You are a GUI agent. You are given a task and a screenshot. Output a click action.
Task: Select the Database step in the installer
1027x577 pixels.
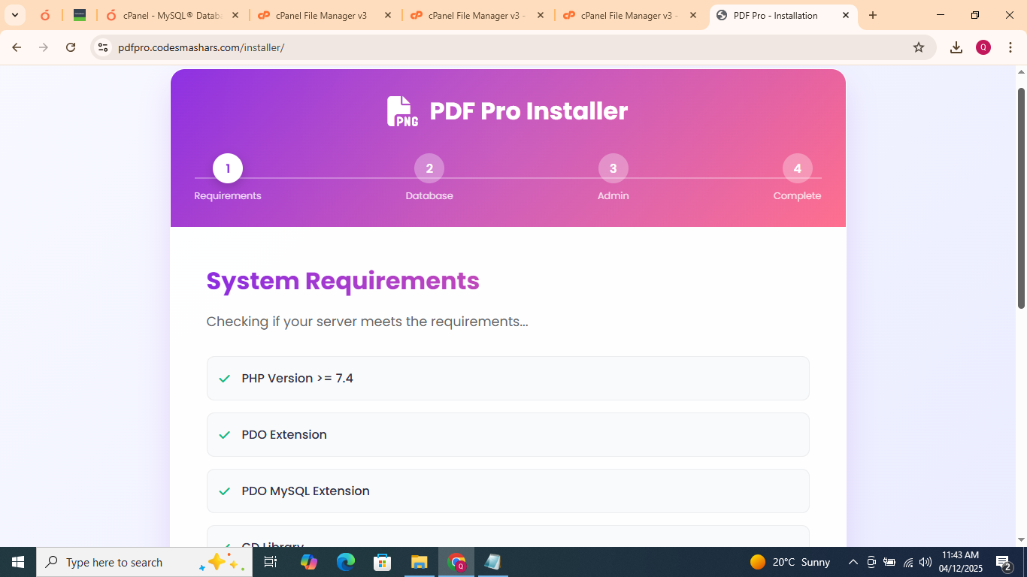point(429,168)
